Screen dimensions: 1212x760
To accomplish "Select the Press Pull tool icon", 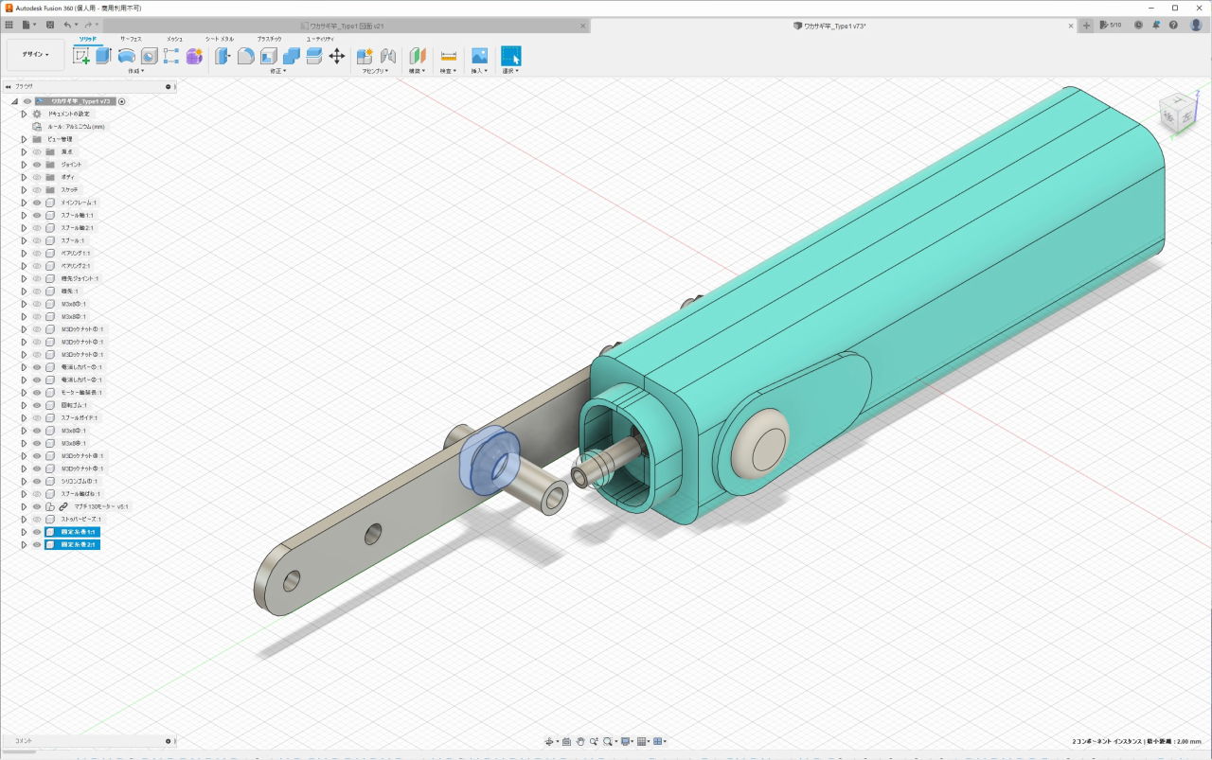I will 223,56.
